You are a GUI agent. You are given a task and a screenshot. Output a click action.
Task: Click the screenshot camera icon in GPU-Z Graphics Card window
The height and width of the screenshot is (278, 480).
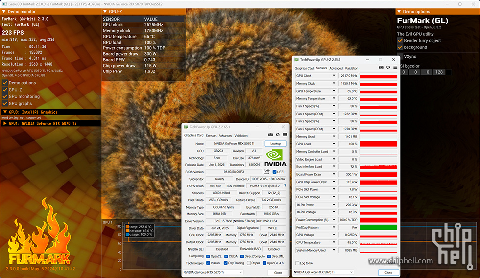[270, 135]
